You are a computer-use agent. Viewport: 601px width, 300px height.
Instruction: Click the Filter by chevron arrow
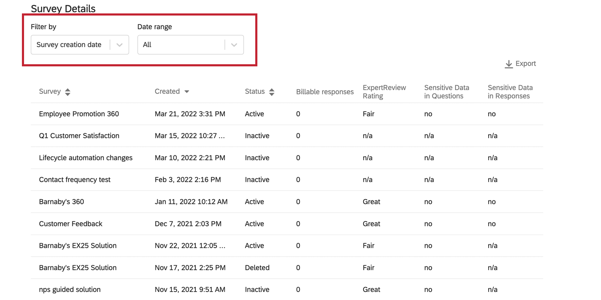click(x=119, y=45)
